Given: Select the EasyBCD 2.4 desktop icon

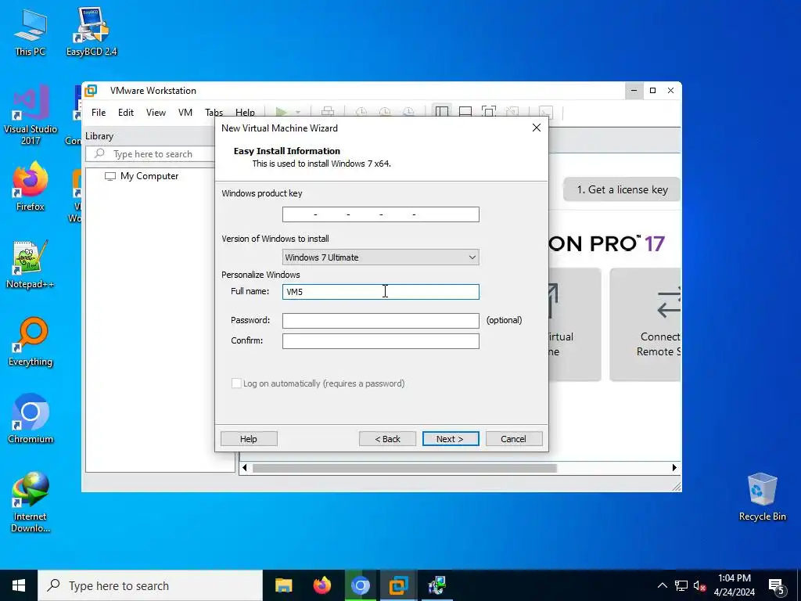Looking at the screenshot, I should pos(92,32).
